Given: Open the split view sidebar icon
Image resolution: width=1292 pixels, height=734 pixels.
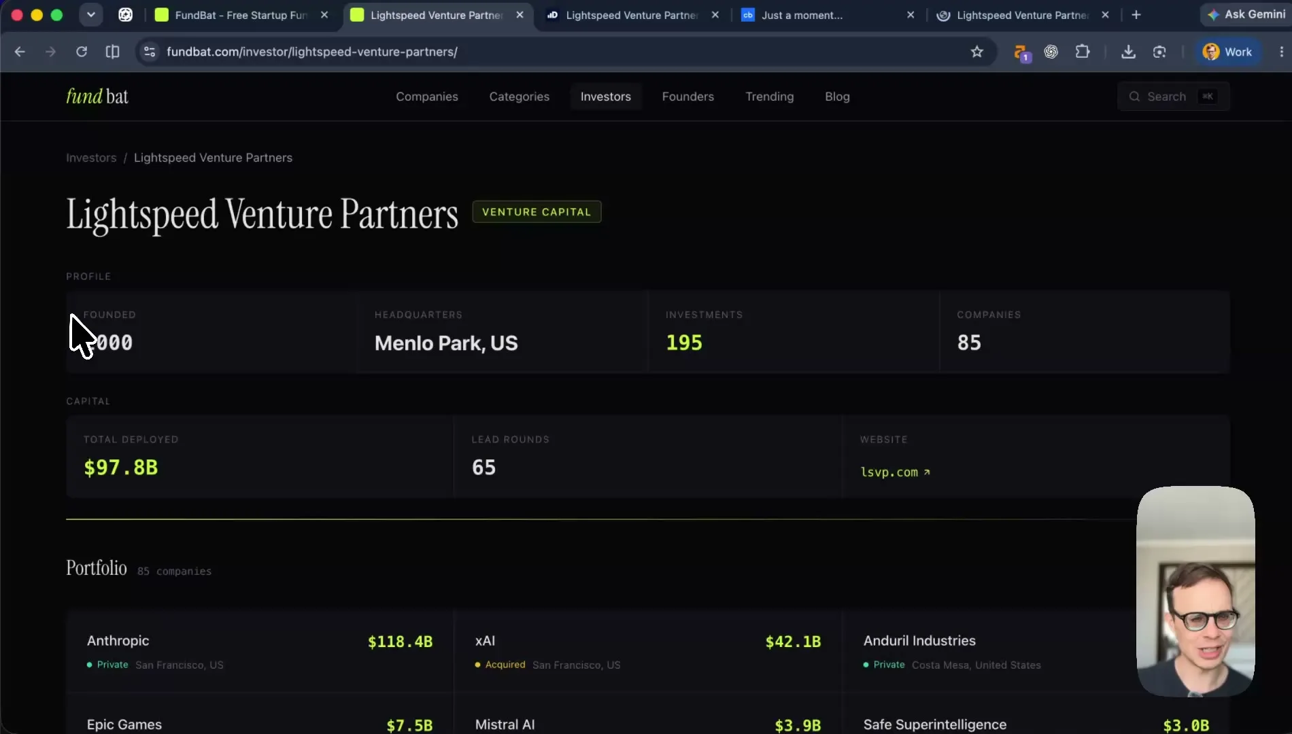Looking at the screenshot, I should pos(113,52).
